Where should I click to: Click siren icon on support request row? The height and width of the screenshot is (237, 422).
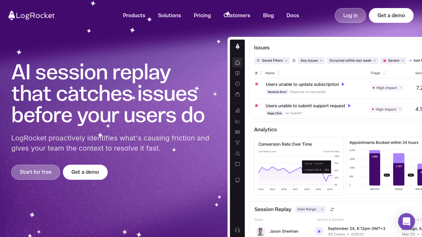[257, 106]
